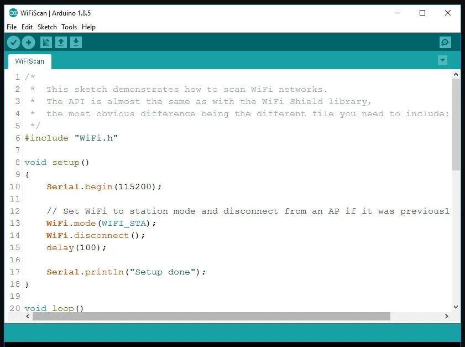Click the horizontal scrollbar right arrow

[447, 317]
